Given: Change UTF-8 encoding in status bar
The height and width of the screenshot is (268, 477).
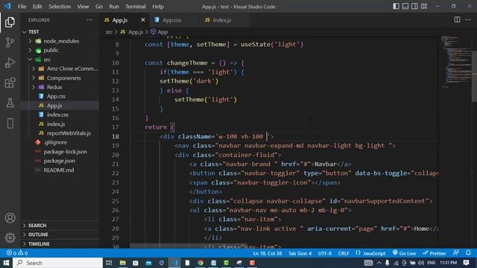Looking at the screenshot, I should point(325,253).
